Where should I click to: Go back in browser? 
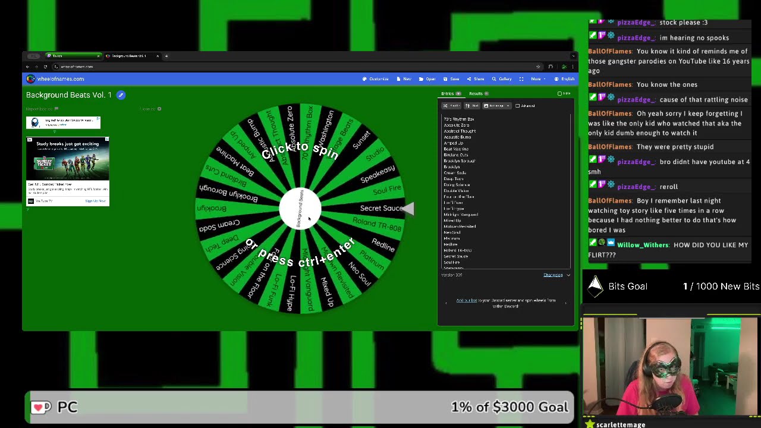pos(27,67)
